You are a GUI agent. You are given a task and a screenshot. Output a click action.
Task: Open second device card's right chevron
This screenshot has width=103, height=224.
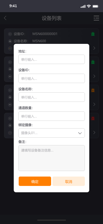(x=94, y=76)
